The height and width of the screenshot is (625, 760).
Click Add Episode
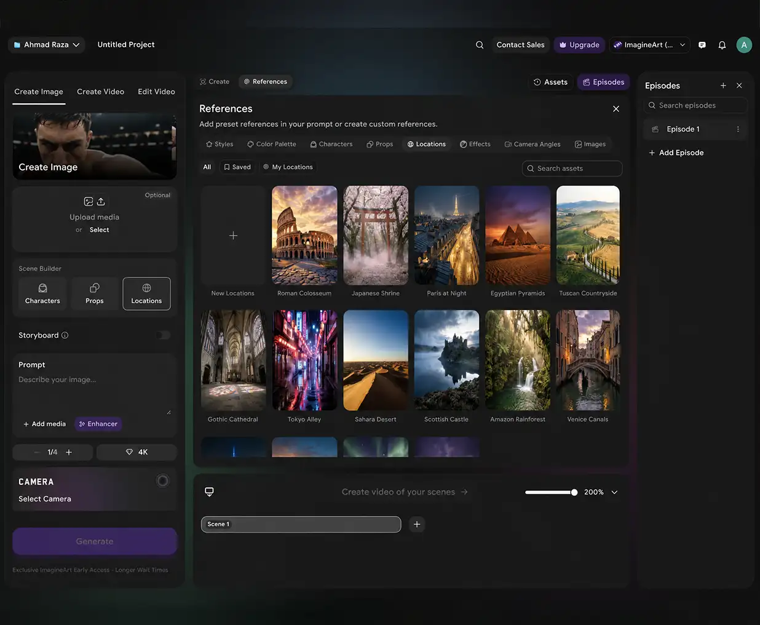pyautogui.click(x=676, y=153)
